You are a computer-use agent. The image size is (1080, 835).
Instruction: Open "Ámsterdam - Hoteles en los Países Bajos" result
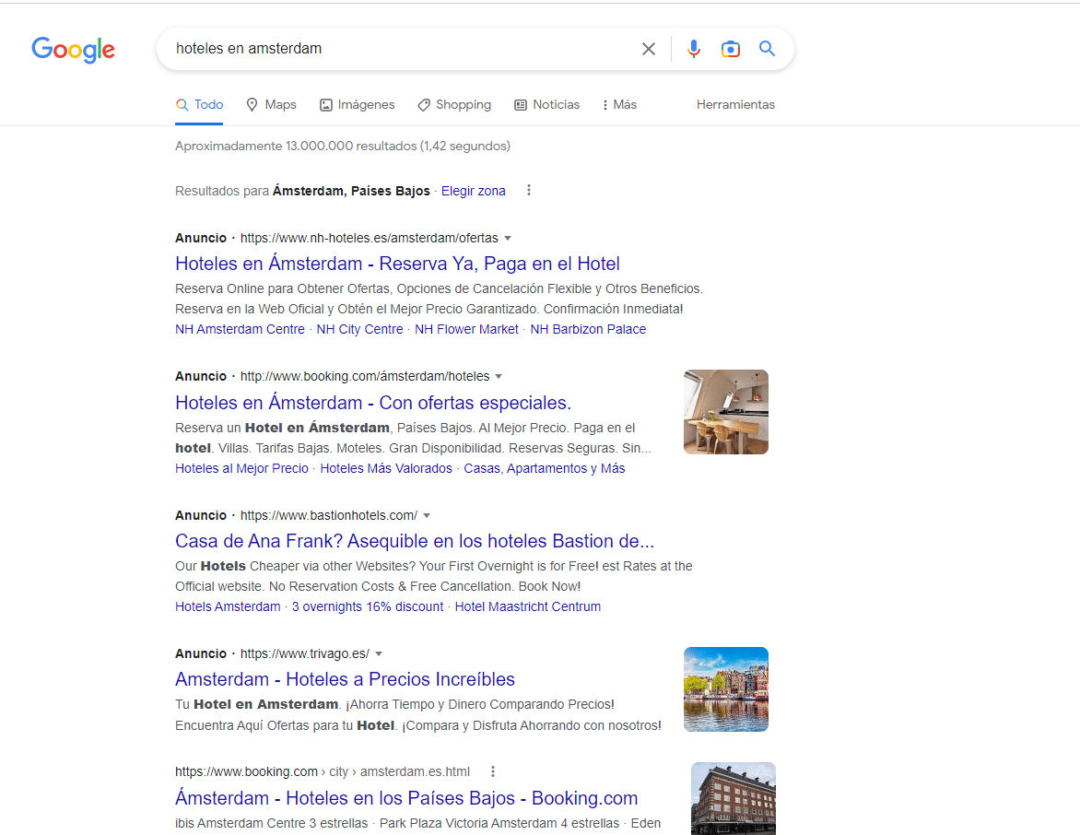coord(406,798)
